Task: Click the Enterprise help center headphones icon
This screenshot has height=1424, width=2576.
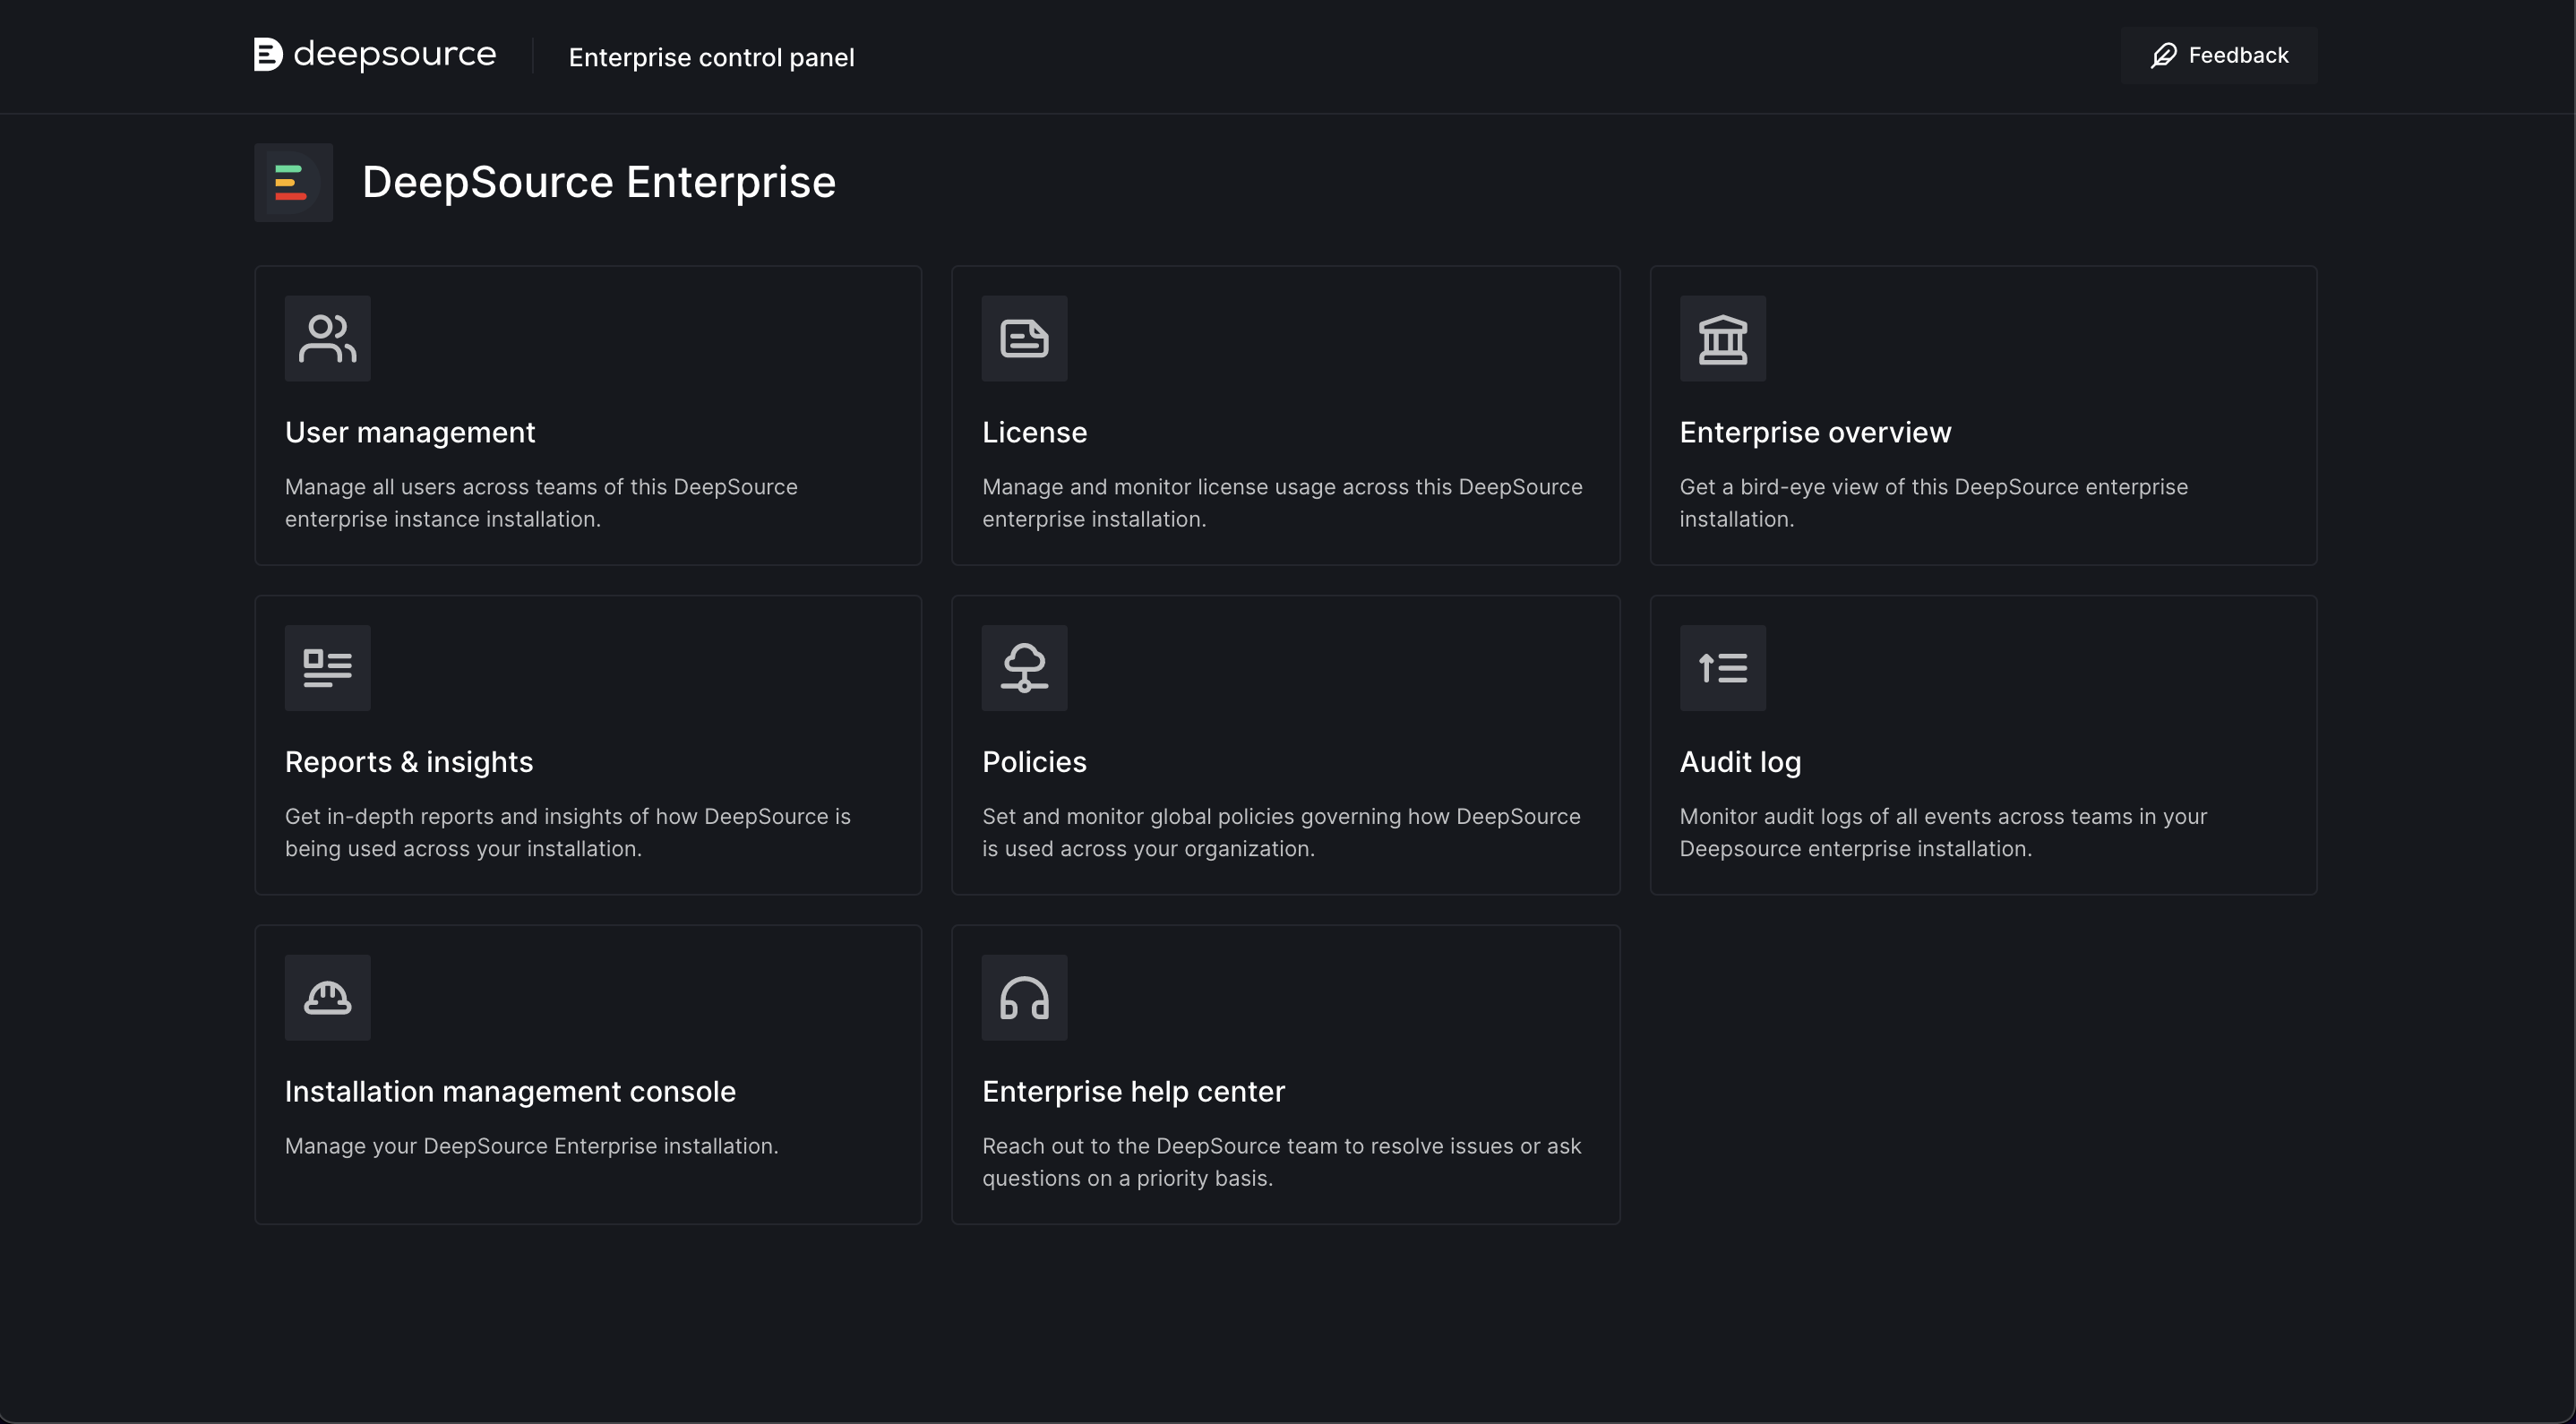Action: [x=1024, y=997]
